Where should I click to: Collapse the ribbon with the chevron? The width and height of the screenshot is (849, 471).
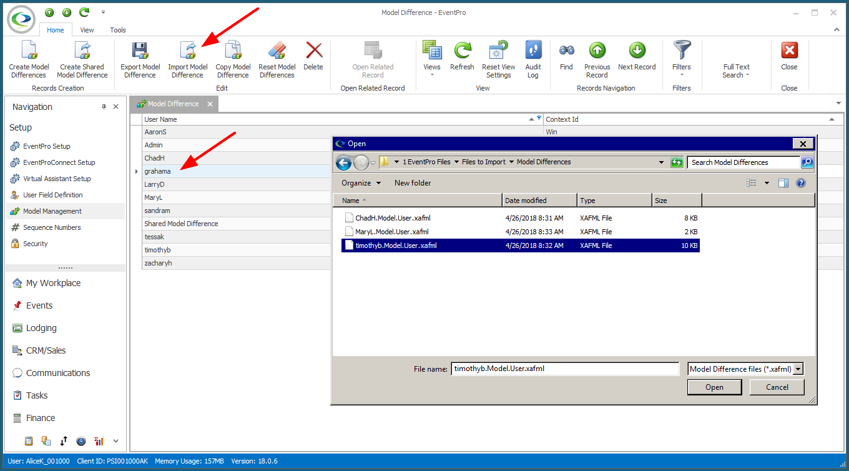tap(837, 30)
